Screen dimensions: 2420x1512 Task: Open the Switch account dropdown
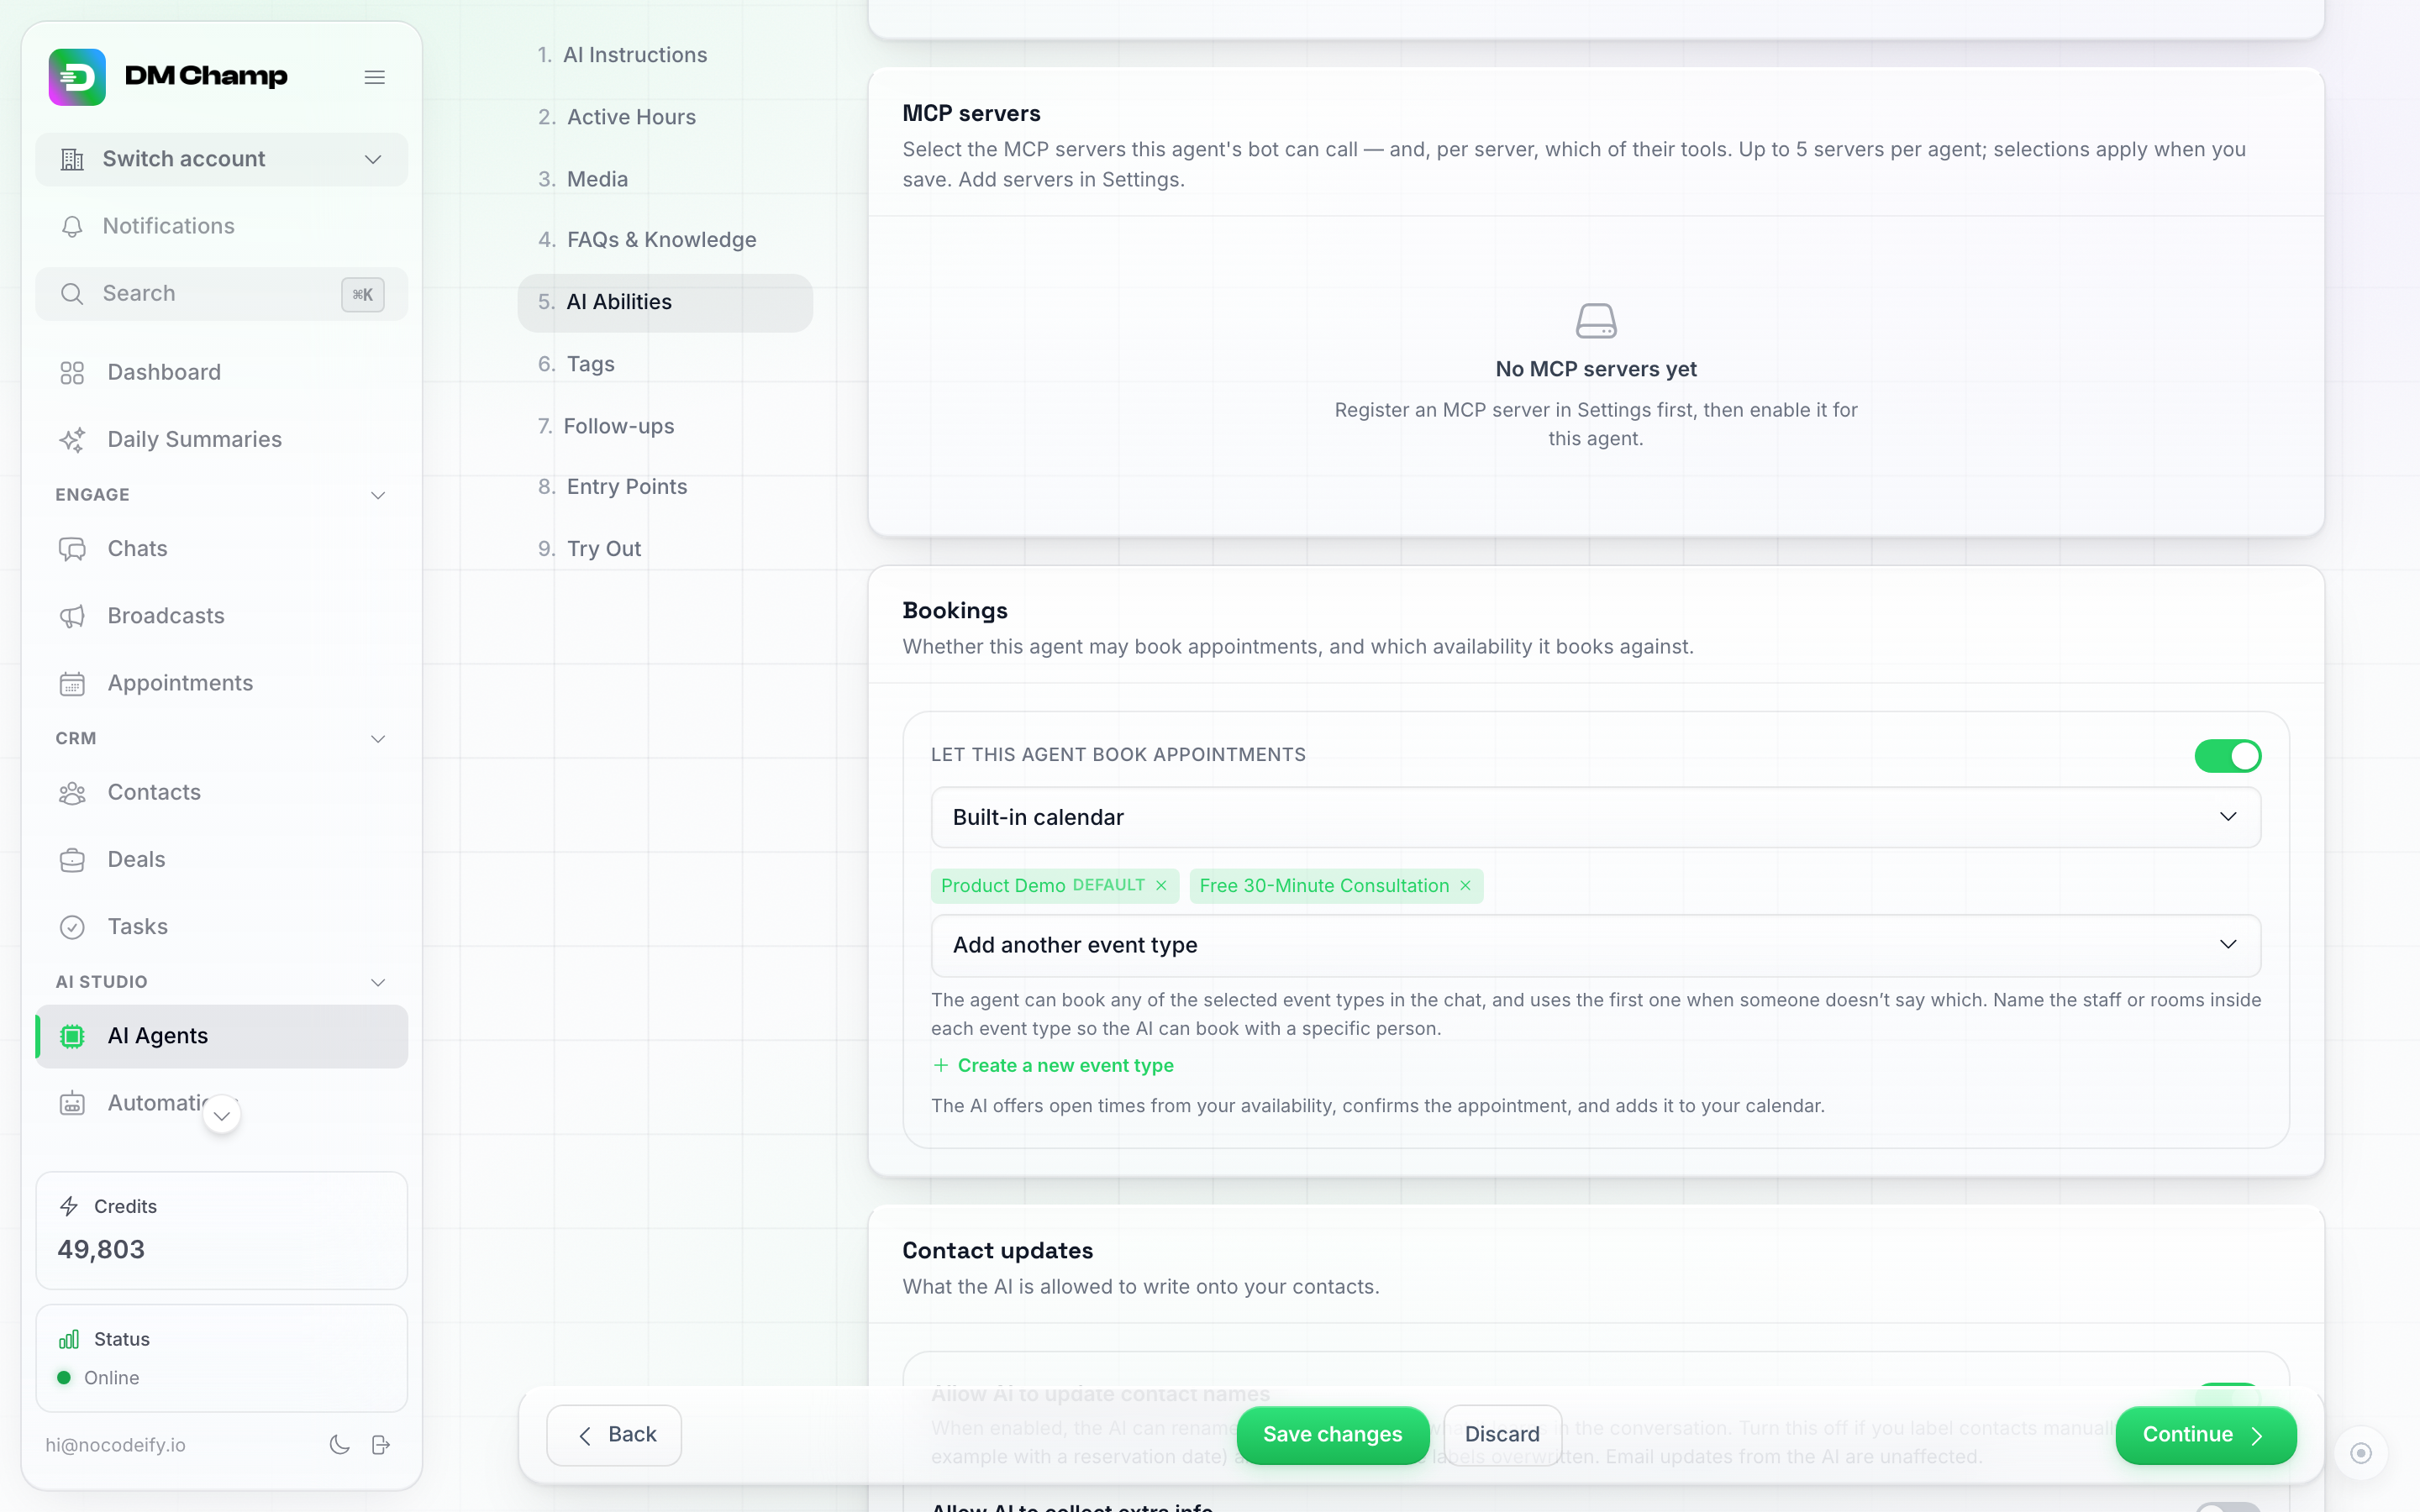pyautogui.click(x=222, y=160)
